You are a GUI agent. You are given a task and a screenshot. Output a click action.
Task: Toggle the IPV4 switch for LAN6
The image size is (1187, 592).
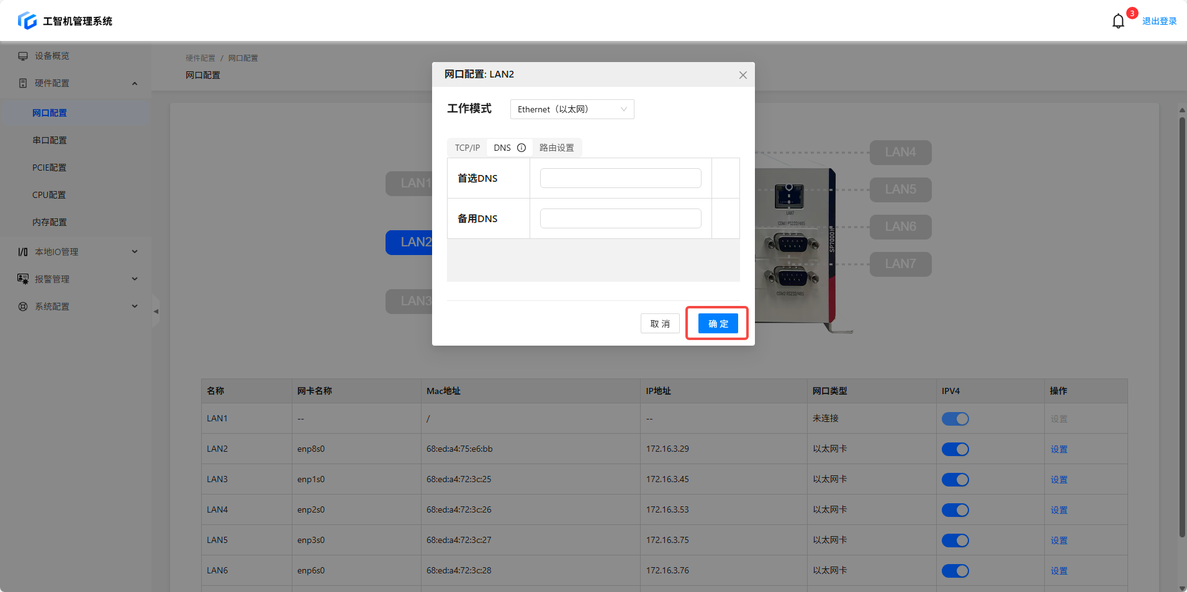tap(955, 571)
